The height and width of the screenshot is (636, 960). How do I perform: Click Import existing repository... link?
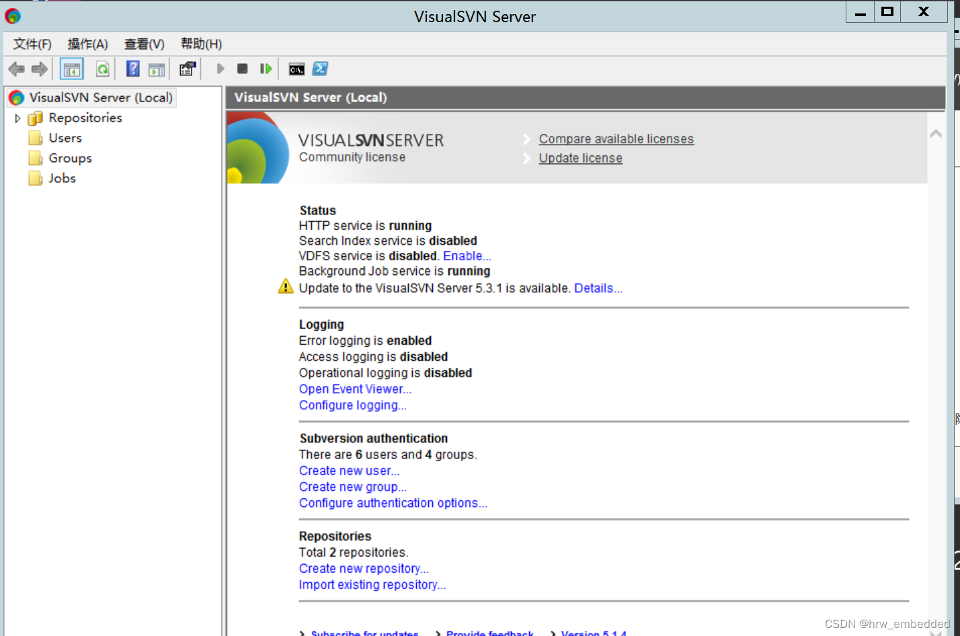point(372,585)
